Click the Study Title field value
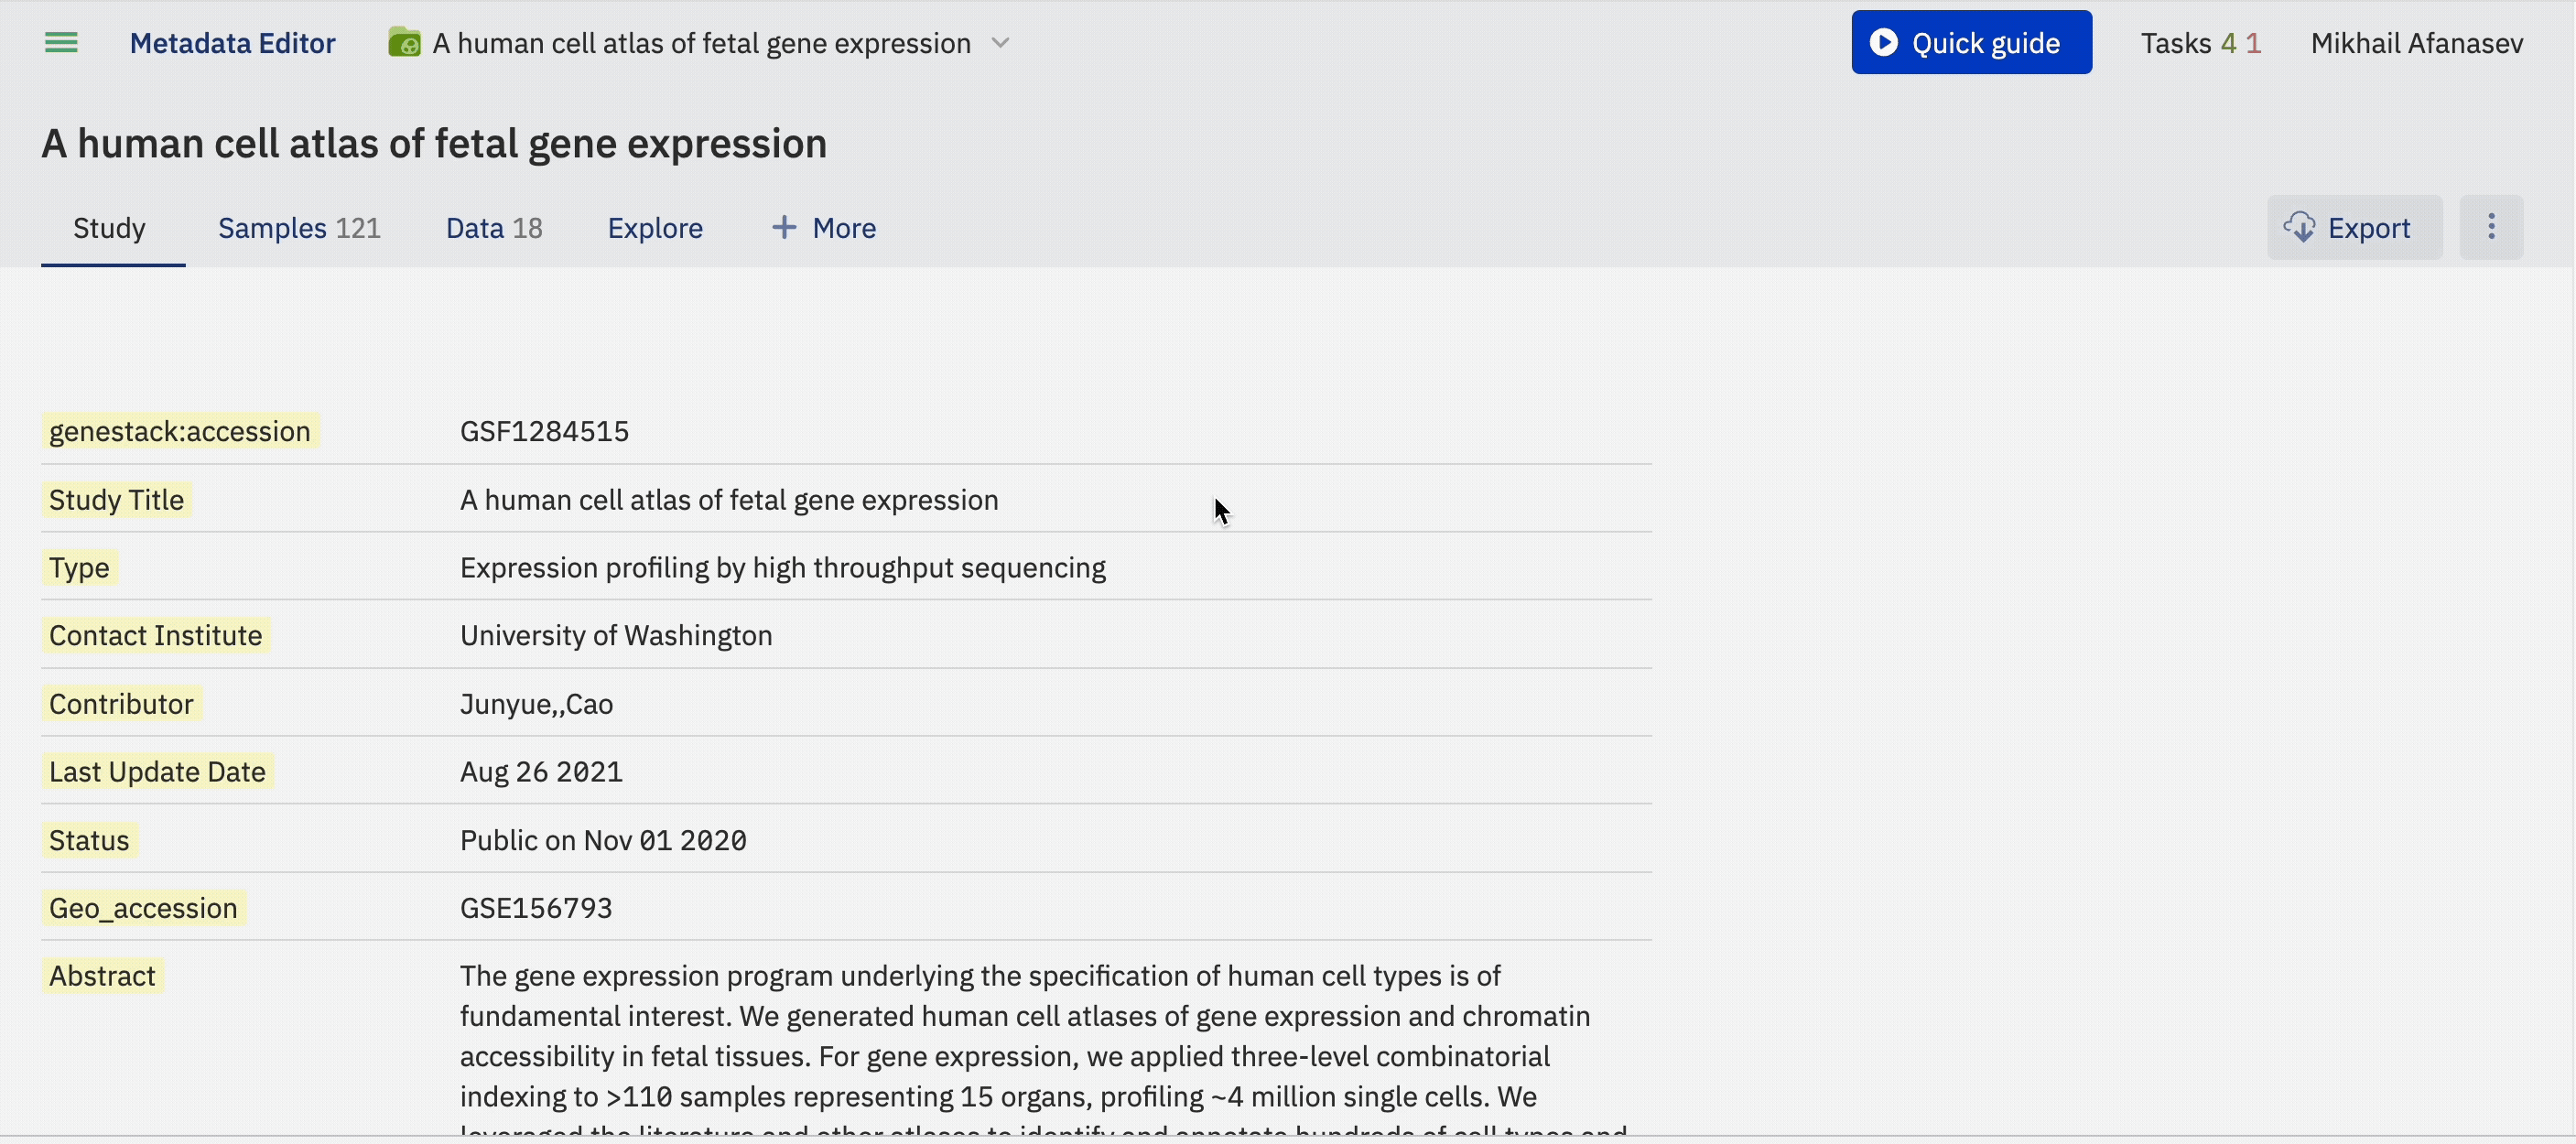Image resolution: width=2576 pixels, height=1144 pixels. click(729, 500)
